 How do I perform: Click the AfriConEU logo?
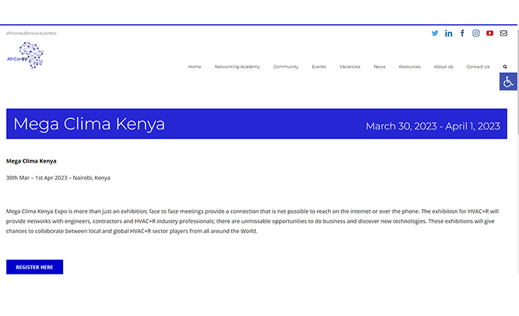tap(26, 56)
